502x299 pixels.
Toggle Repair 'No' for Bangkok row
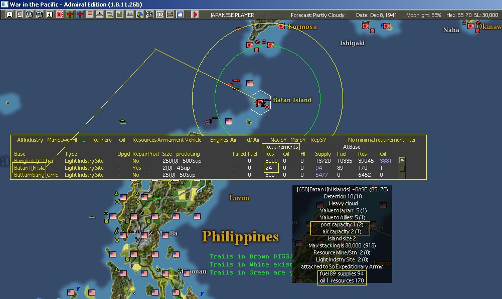tap(136, 161)
